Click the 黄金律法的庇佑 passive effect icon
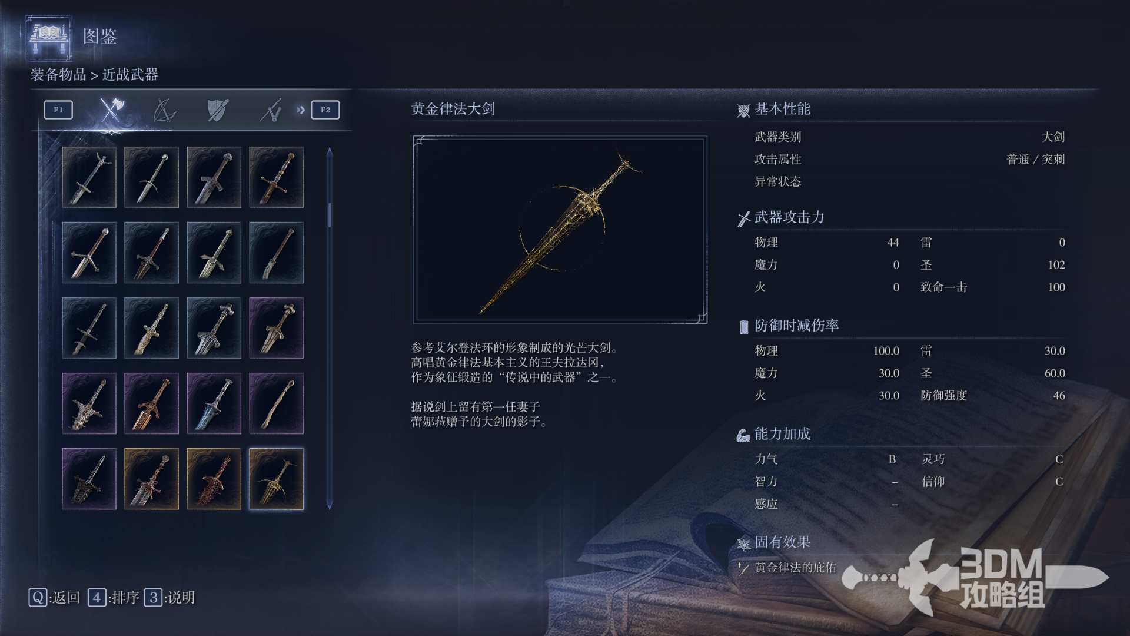 743,568
